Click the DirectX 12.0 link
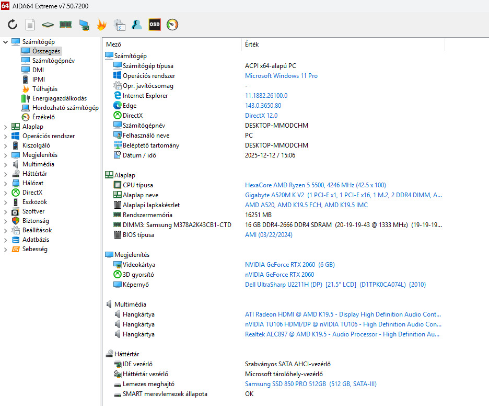Screen dimensions: 489x406 click(x=261, y=116)
